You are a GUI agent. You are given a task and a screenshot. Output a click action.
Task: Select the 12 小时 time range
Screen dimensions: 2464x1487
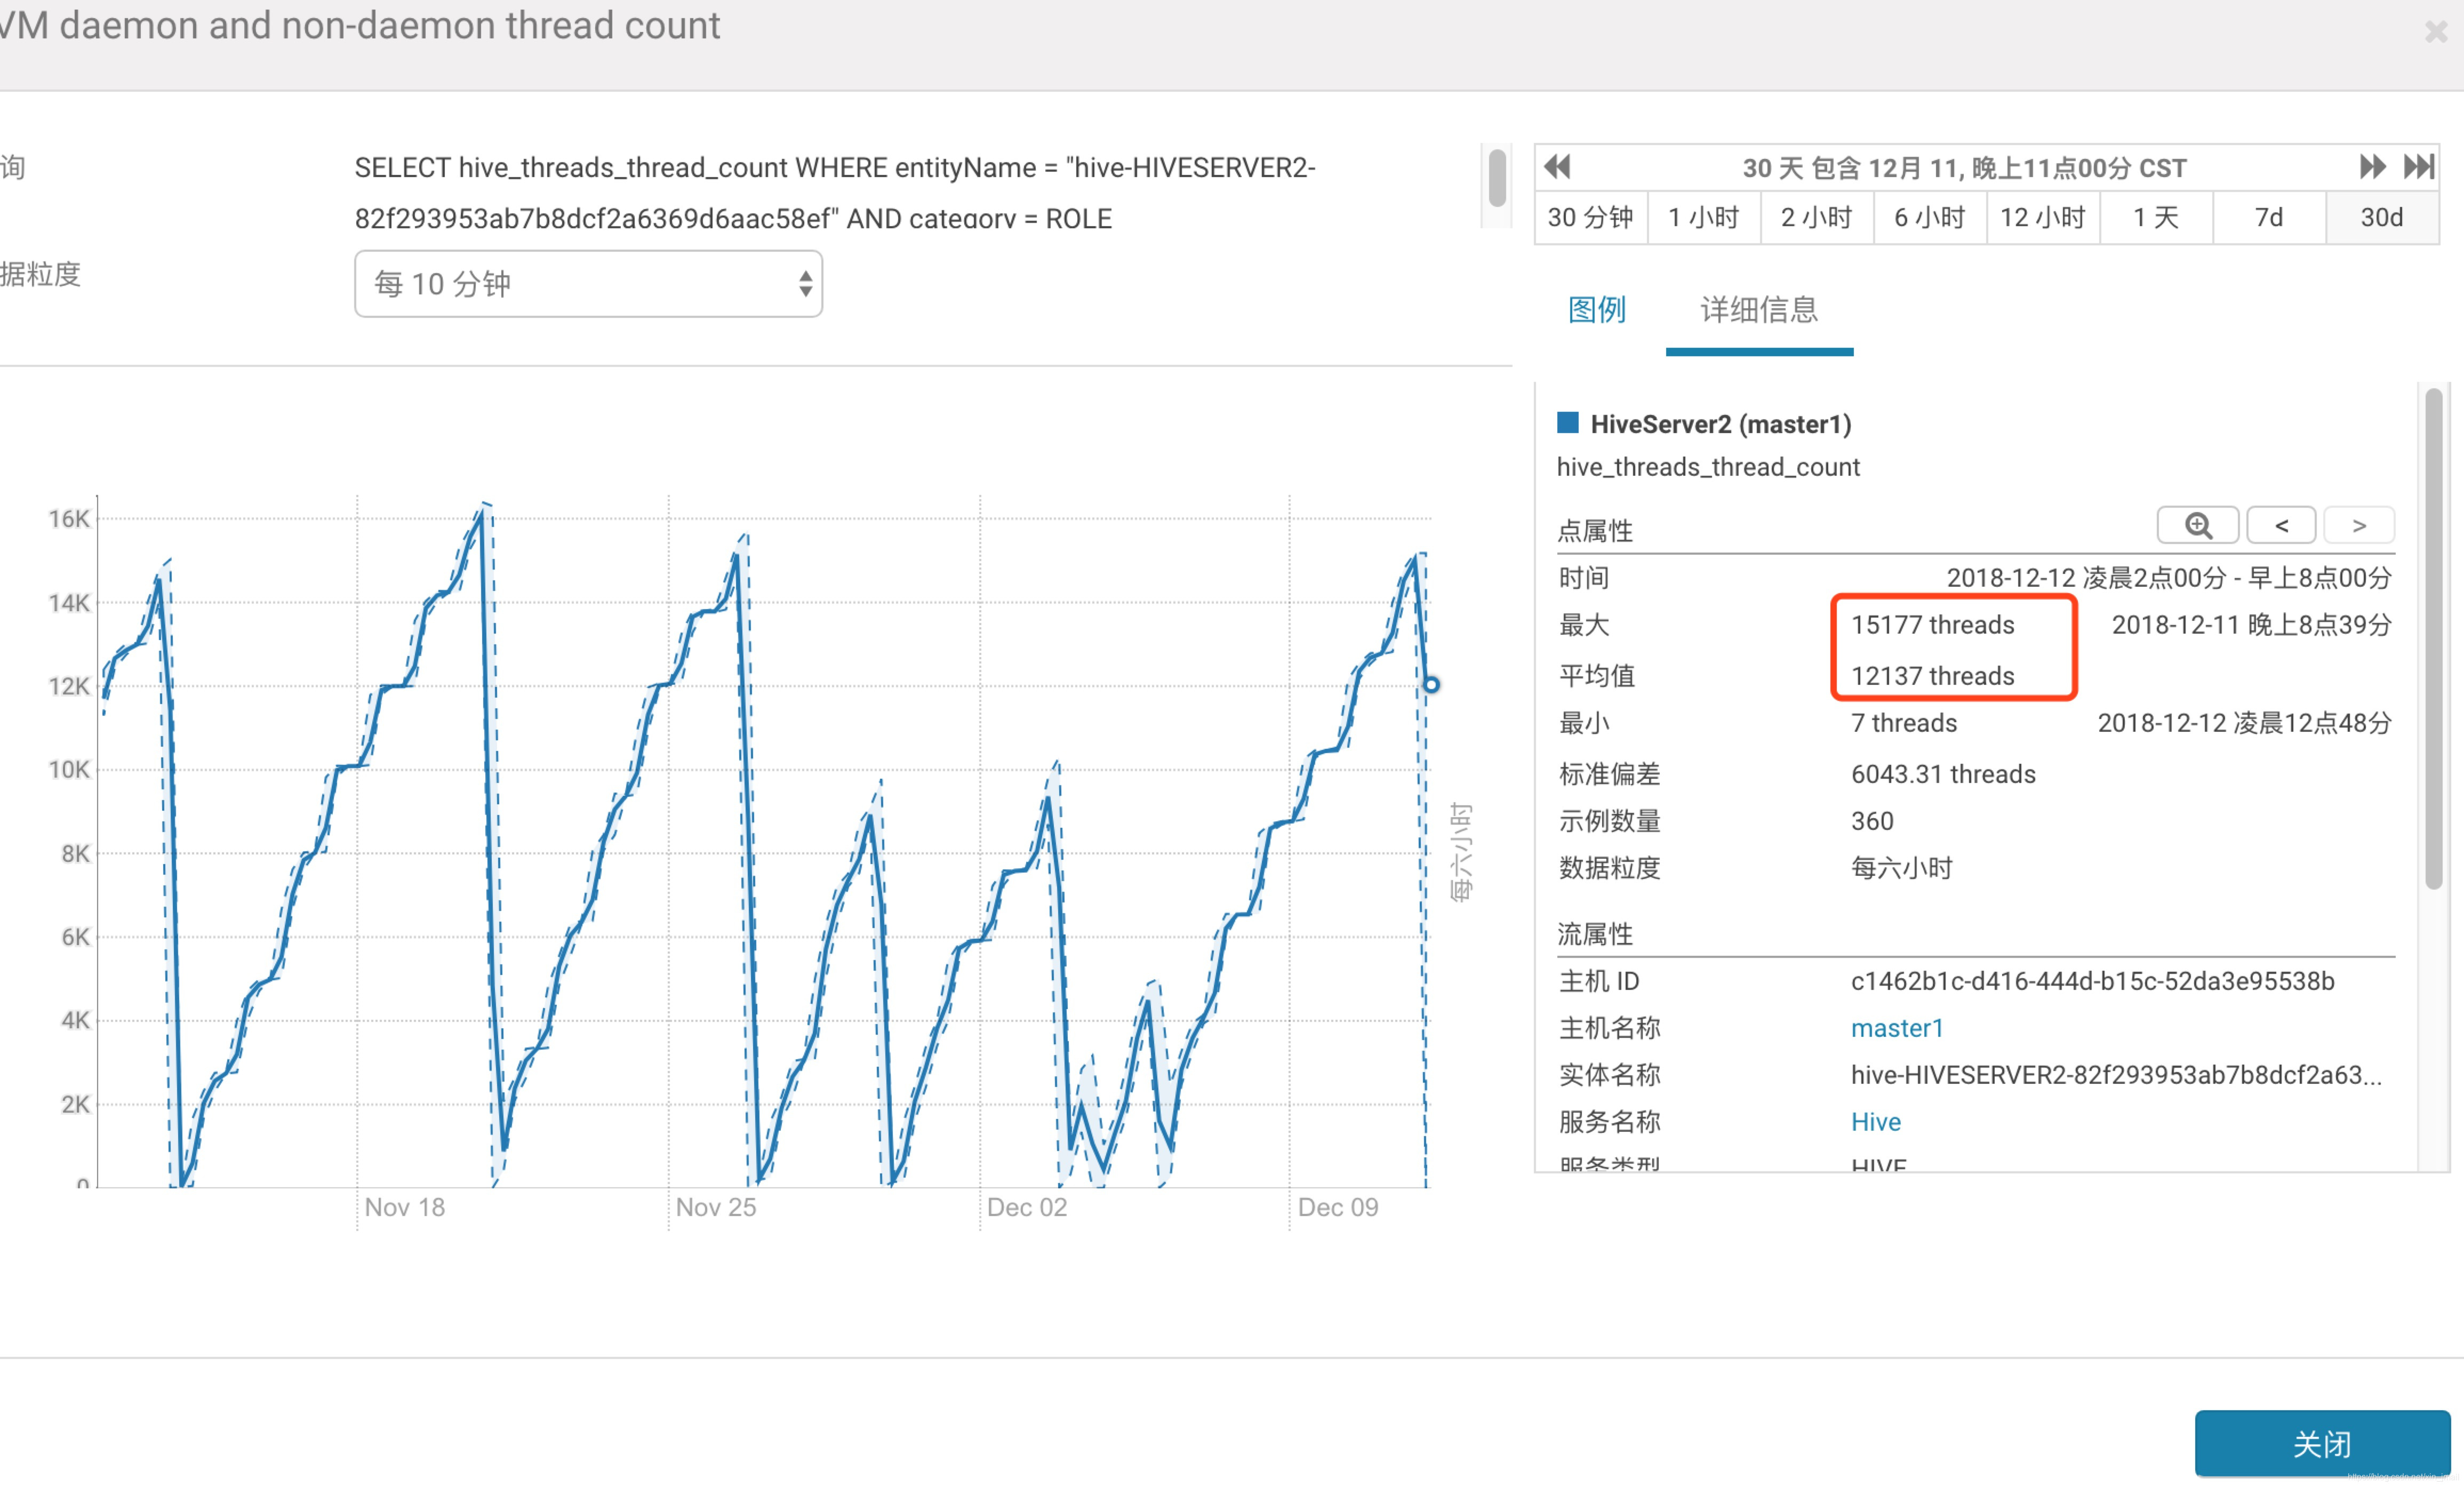[x=2042, y=217]
